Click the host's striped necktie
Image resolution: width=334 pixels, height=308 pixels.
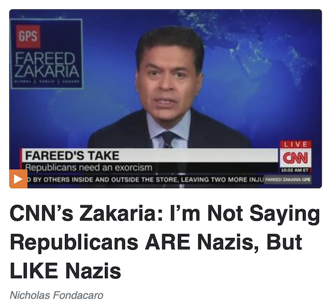coord(169,139)
